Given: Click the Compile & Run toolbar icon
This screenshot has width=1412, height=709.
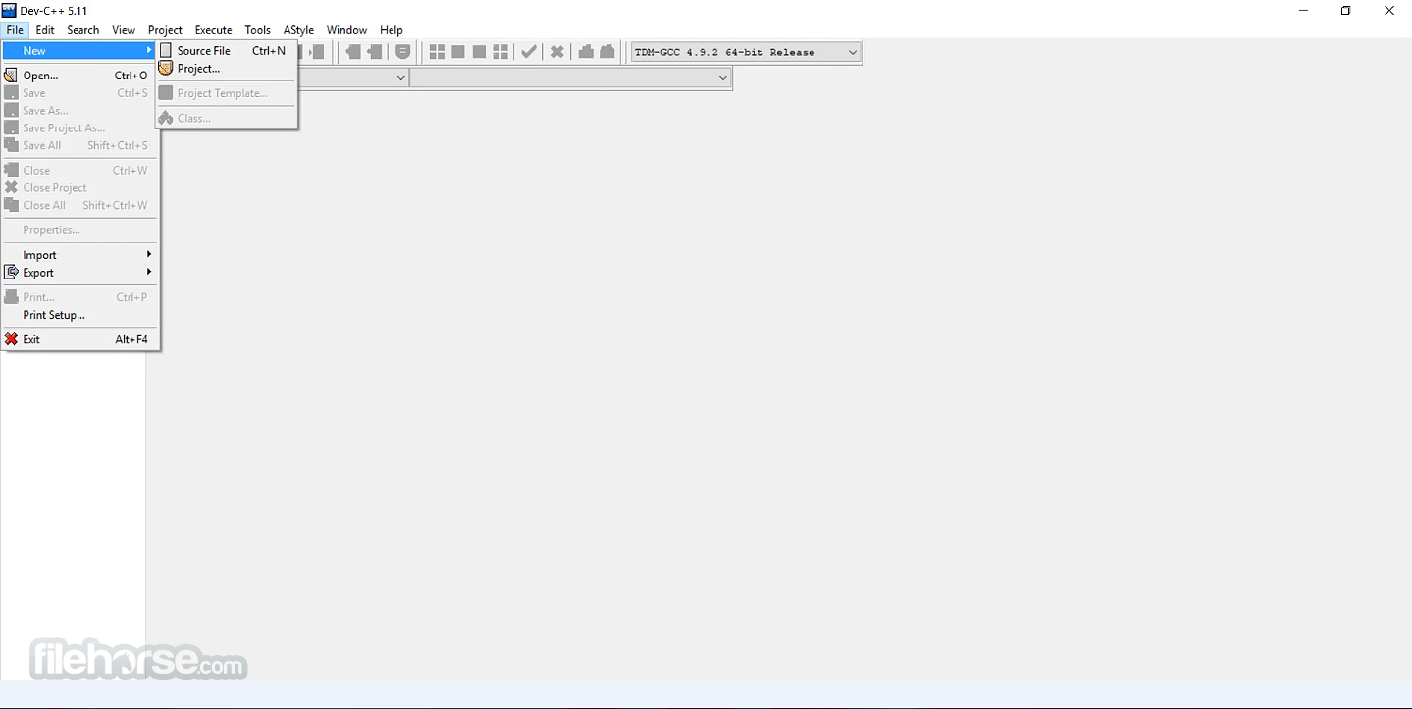Looking at the screenshot, I should [479, 52].
